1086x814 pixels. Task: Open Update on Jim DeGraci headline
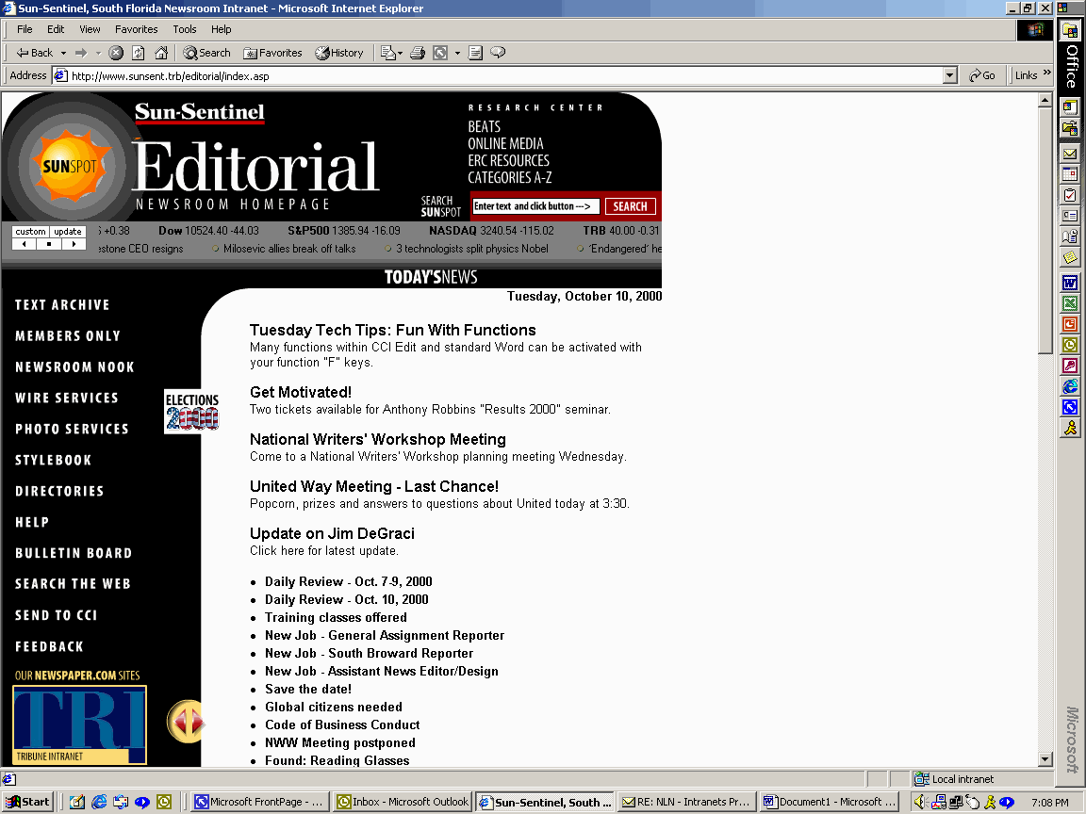[x=332, y=533]
